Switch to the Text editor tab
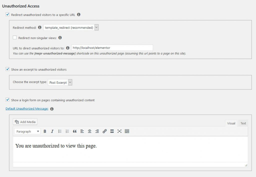256x177 pixels. pyautogui.click(x=243, y=123)
